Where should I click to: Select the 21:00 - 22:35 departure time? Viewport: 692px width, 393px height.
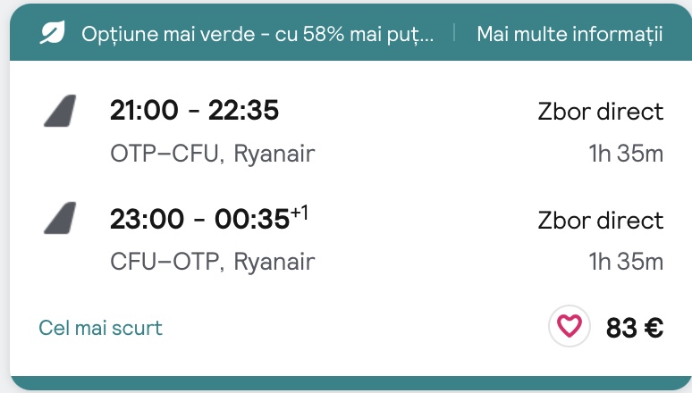tap(194, 110)
